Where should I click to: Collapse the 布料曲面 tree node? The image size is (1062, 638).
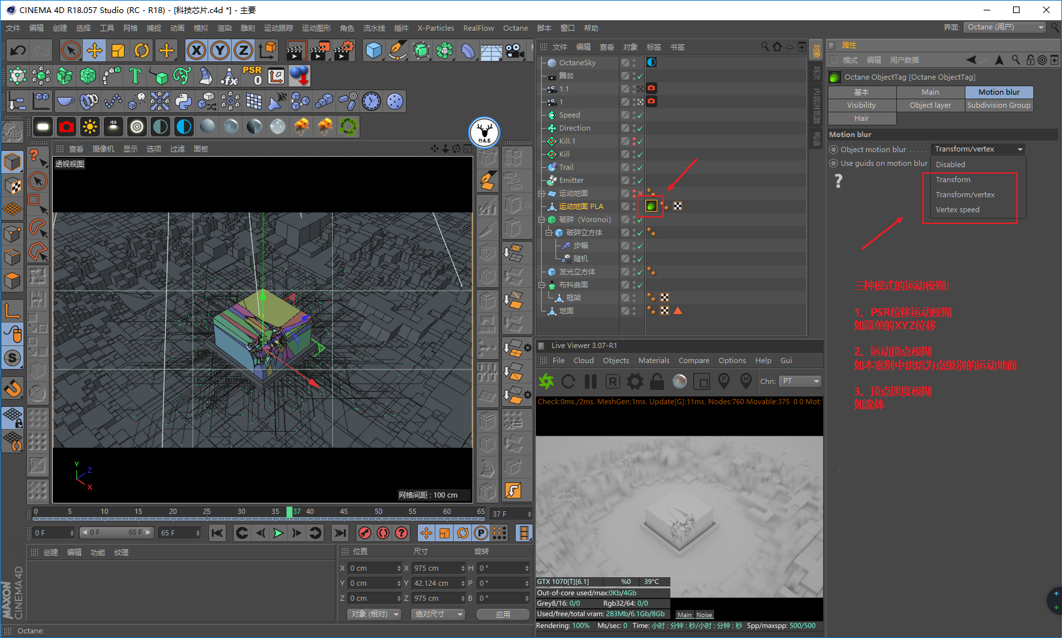(x=541, y=285)
